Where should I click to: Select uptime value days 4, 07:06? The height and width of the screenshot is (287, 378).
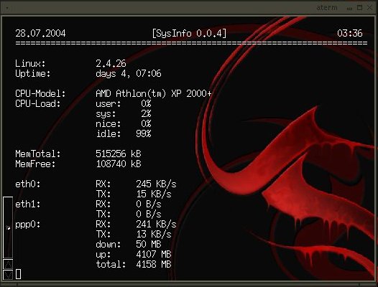click(x=129, y=74)
